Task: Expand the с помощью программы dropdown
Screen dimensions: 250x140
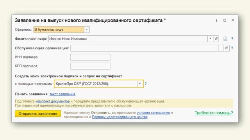Action: [x=140, y=84]
